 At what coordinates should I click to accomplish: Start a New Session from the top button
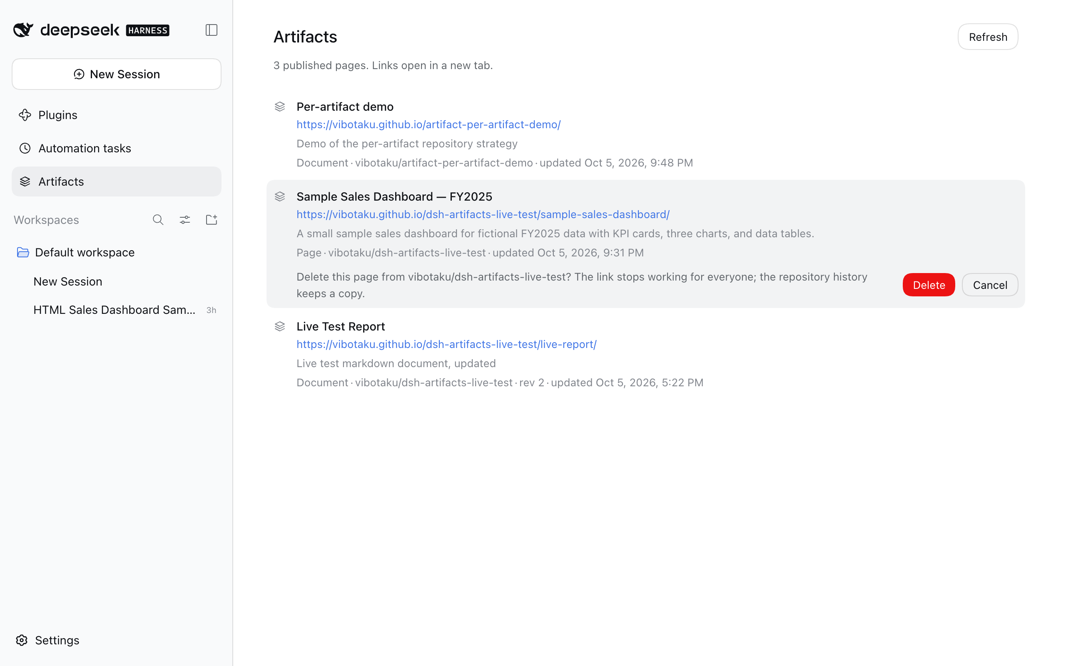[x=116, y=74]
